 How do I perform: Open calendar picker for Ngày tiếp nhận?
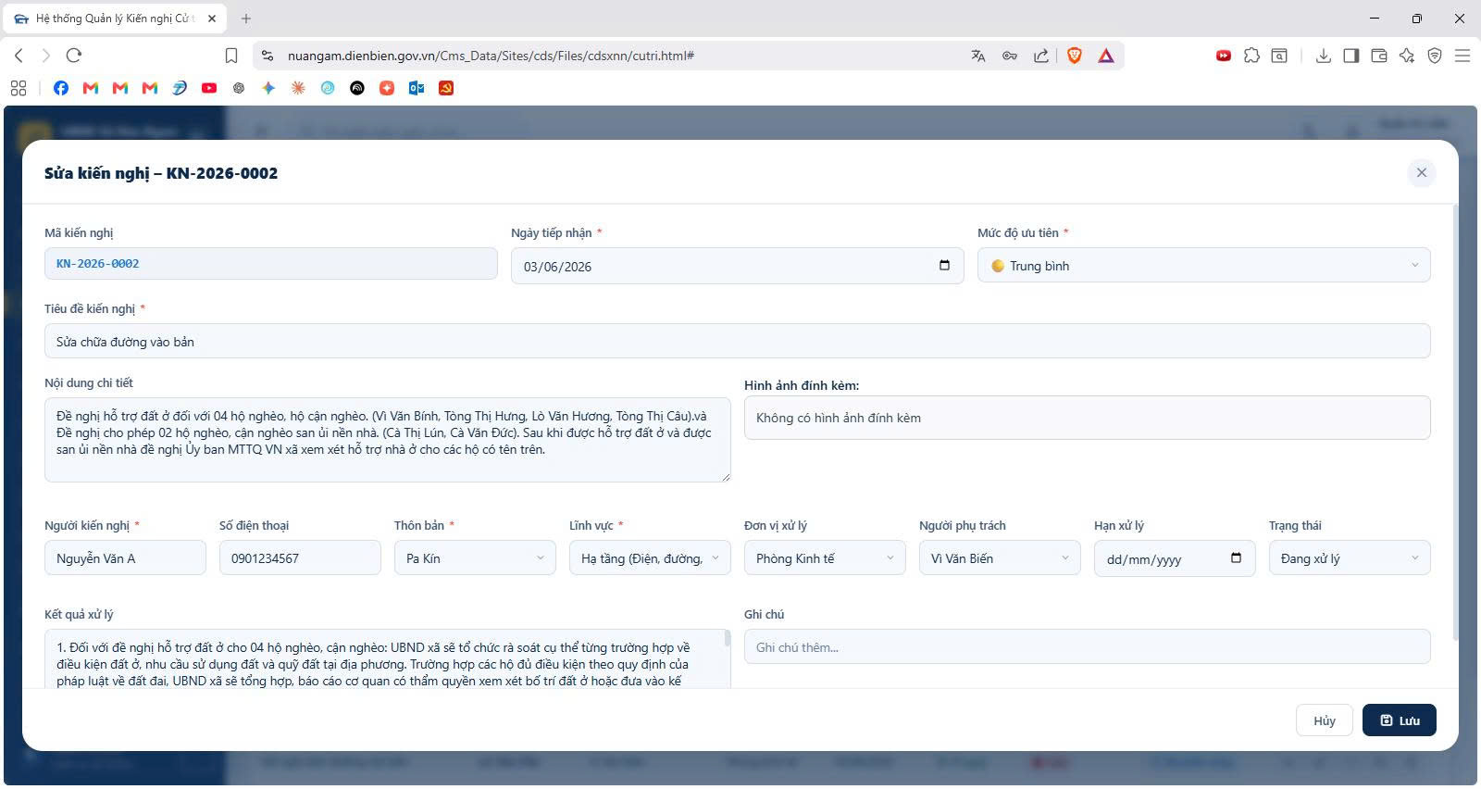point(944,266)
